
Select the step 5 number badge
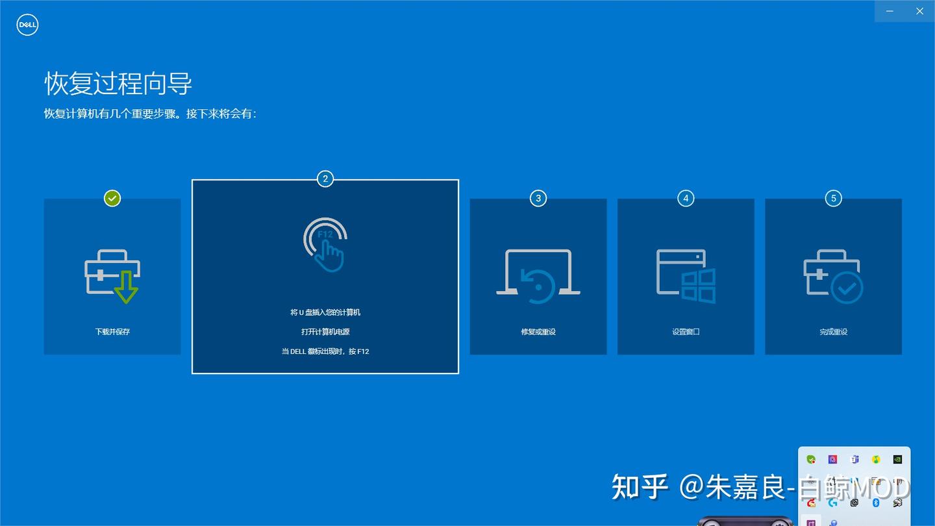[x=834, y=198]
